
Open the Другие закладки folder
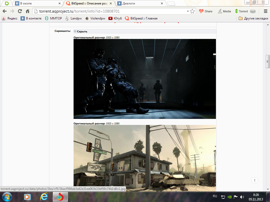pyautogui.click(x=253, y=18)
